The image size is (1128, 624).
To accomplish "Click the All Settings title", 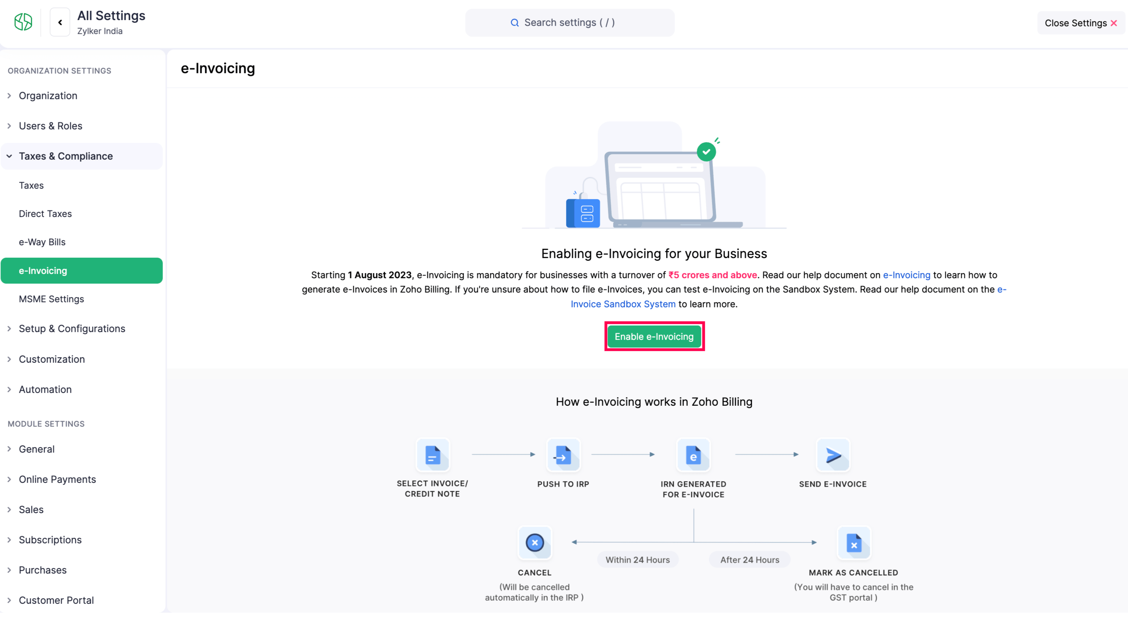I will 111,16.
